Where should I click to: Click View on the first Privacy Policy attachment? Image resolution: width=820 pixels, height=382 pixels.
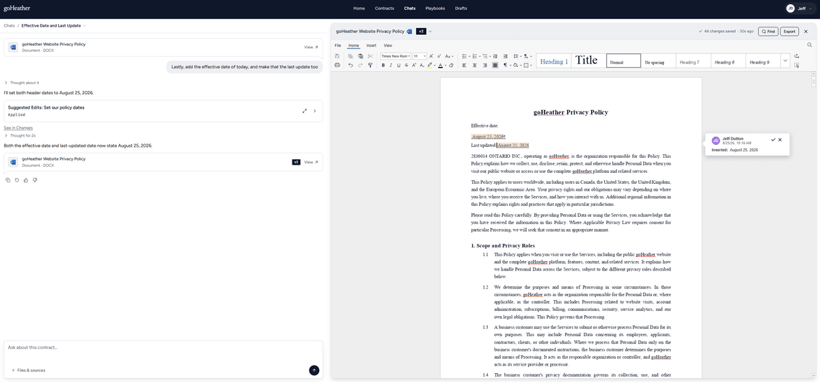click(311, 47)
